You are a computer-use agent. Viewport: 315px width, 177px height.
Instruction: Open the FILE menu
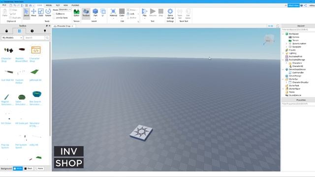(4, 5)
